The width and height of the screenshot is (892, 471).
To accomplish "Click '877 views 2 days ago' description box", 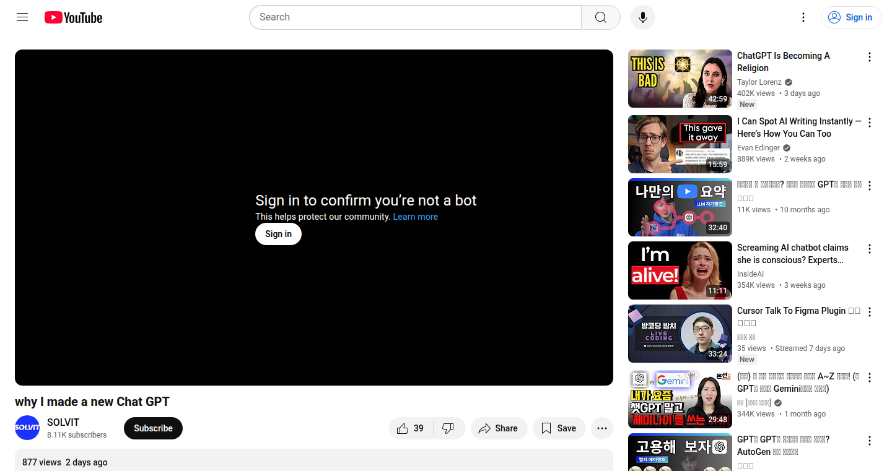I will [314, 460].
